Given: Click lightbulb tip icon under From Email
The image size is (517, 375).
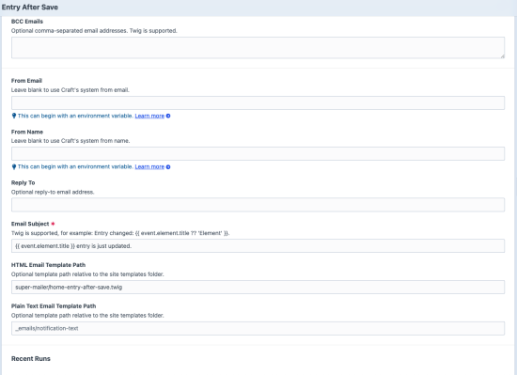Looking at the screenshot, I should click(14, 116).
